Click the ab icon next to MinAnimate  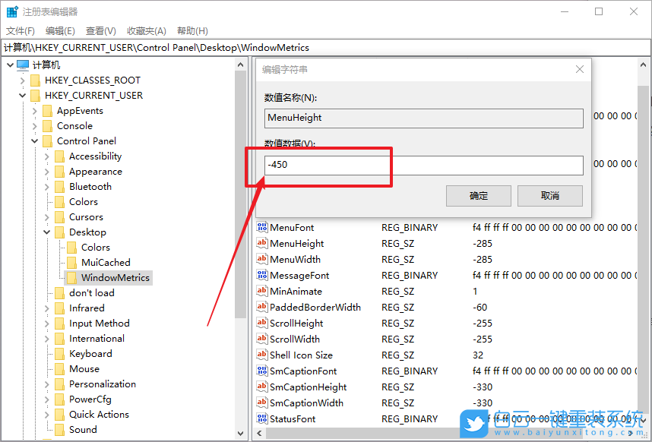tap(262, 291)
